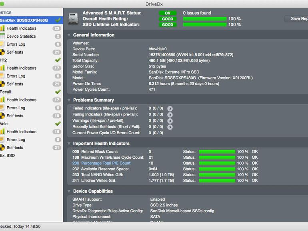Collapse the Device Capabilities section
Screen dimensions: 308x231
[x=69, y=191]
